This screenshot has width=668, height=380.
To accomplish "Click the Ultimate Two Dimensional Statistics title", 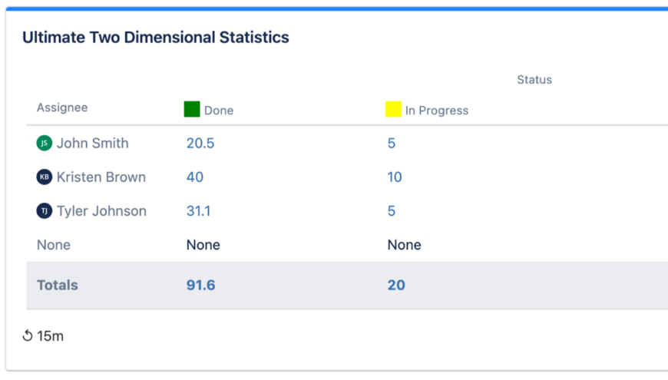I will coord(156,38).
